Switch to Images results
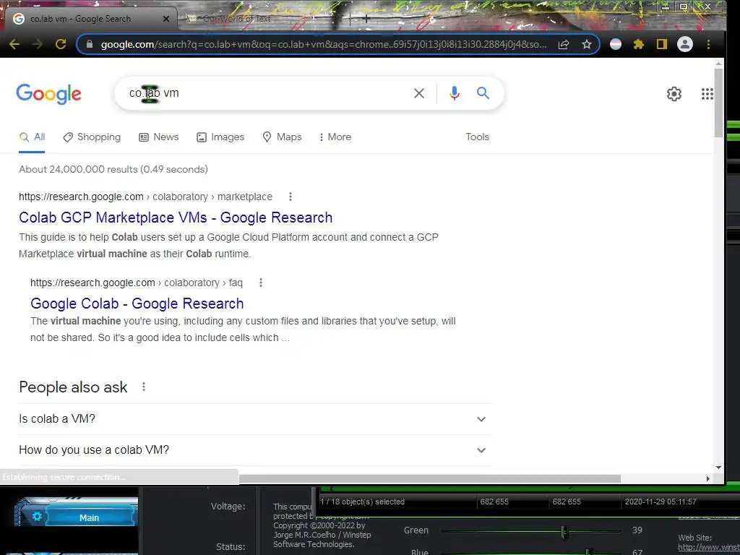Image resolution: width=740 pixels, height=555 pixels. click(220, 137)
